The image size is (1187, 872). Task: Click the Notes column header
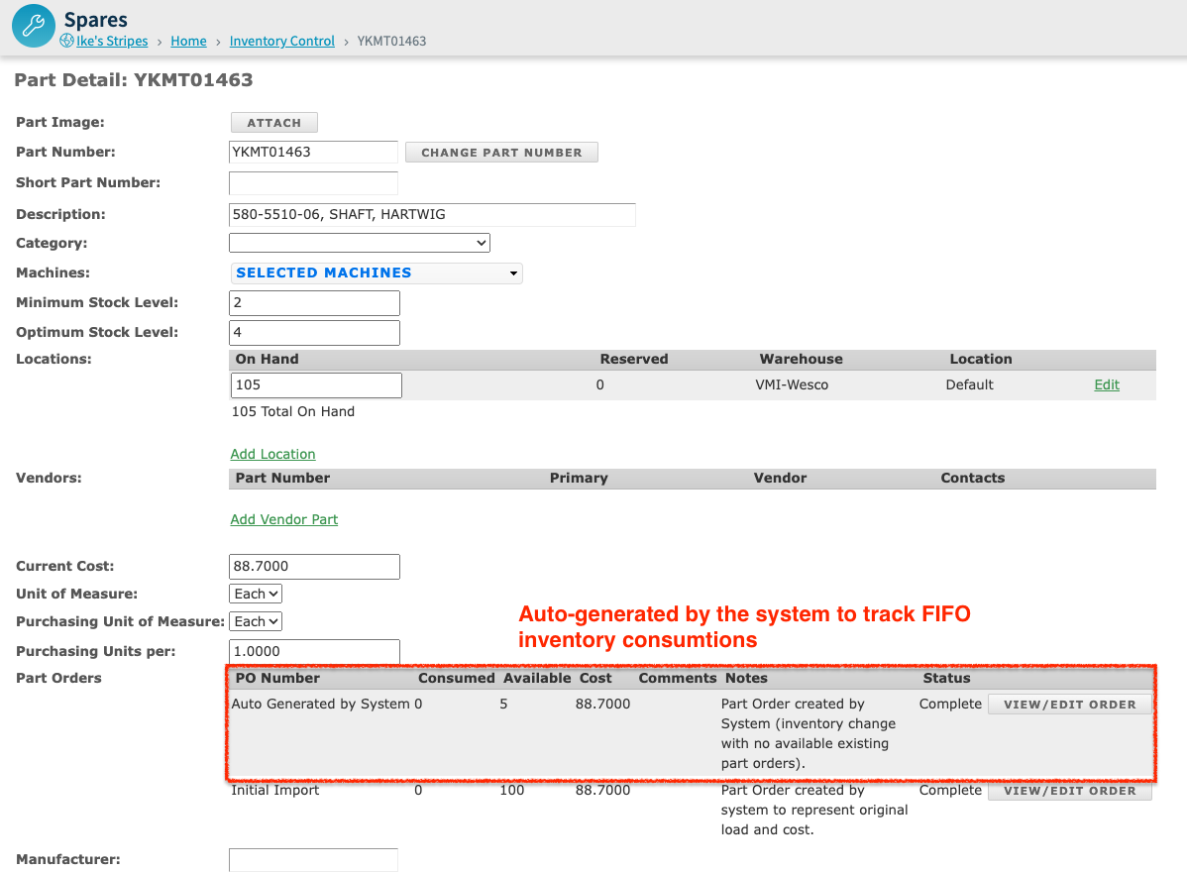tap(746, 678)
